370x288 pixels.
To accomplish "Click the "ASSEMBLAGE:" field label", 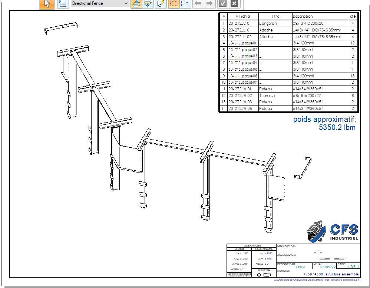I will (x=287, y=255).
